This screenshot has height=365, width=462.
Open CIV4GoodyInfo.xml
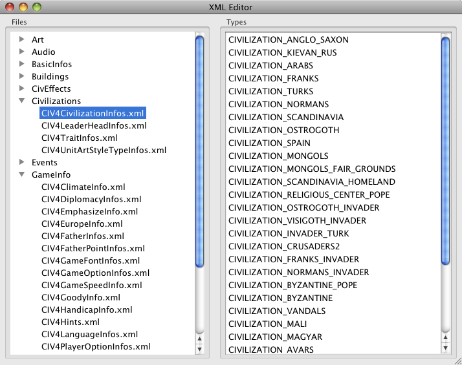pos(81,298)
